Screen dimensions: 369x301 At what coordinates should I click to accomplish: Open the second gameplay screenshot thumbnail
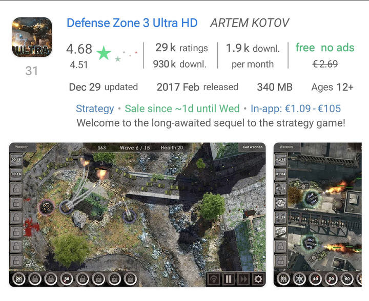[317, 215]
